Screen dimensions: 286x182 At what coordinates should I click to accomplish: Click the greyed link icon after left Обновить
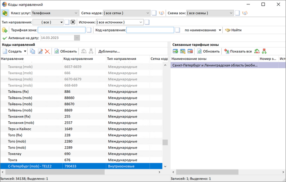84,51
